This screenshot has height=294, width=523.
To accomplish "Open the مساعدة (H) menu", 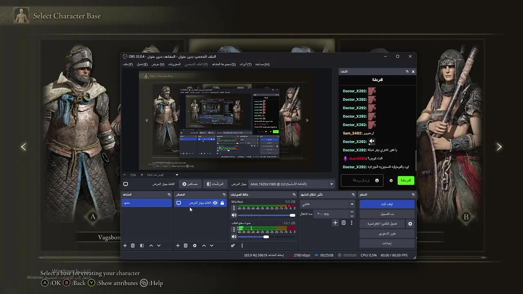I will (x=262, y=64).
